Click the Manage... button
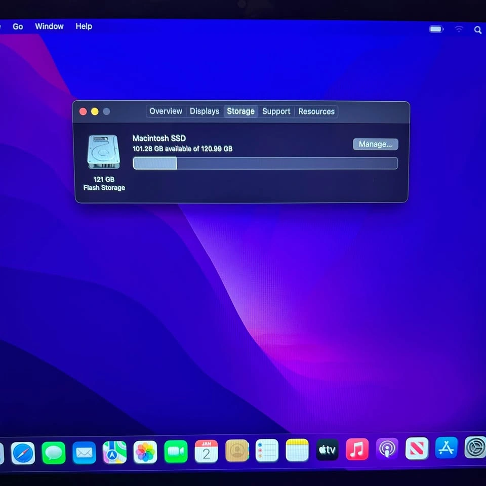Viewport: 486px width, 486px height. (x=375, y=144)
